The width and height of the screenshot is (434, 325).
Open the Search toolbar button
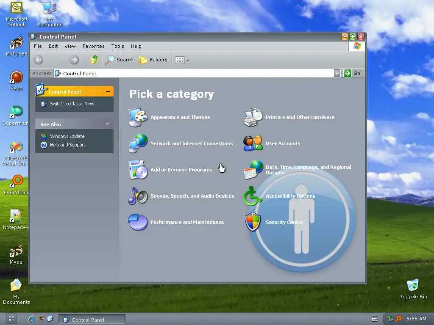coord(120,60)
